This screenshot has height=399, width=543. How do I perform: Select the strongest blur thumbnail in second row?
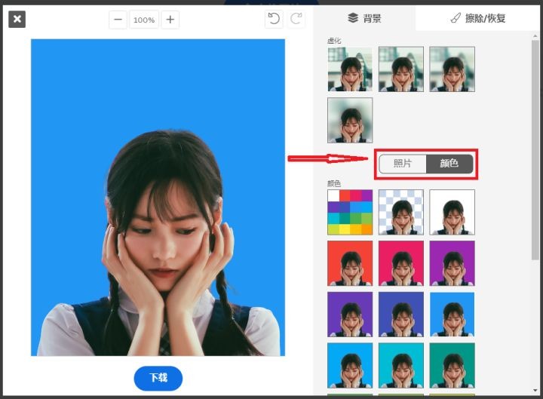tap(350, 120)
